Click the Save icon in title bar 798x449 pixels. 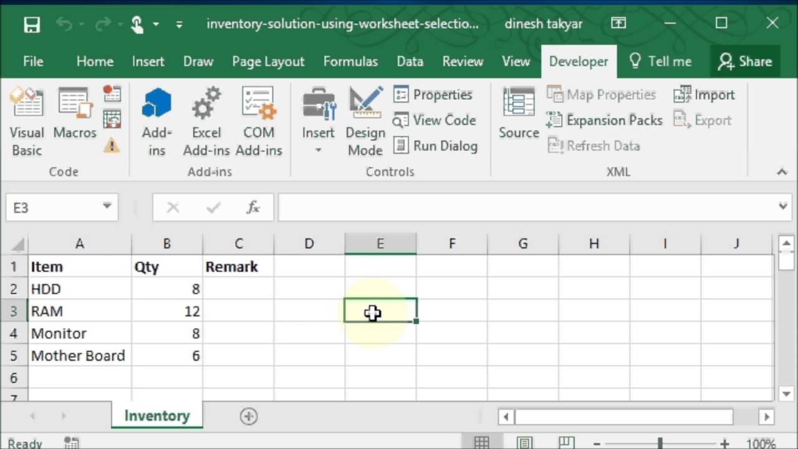32,24
